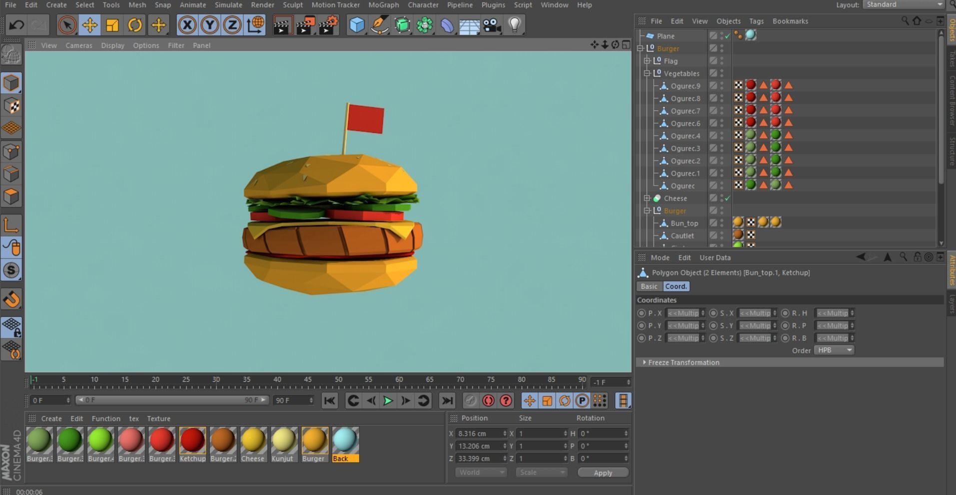Switch to the Basic tab
The image size is (956, 495).
pos(649,286)
